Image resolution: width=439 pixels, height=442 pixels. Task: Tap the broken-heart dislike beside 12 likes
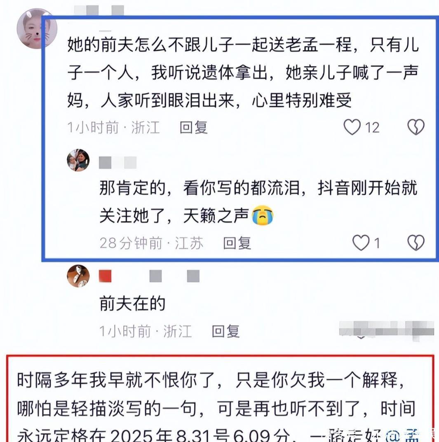click(x=416, y=127)
